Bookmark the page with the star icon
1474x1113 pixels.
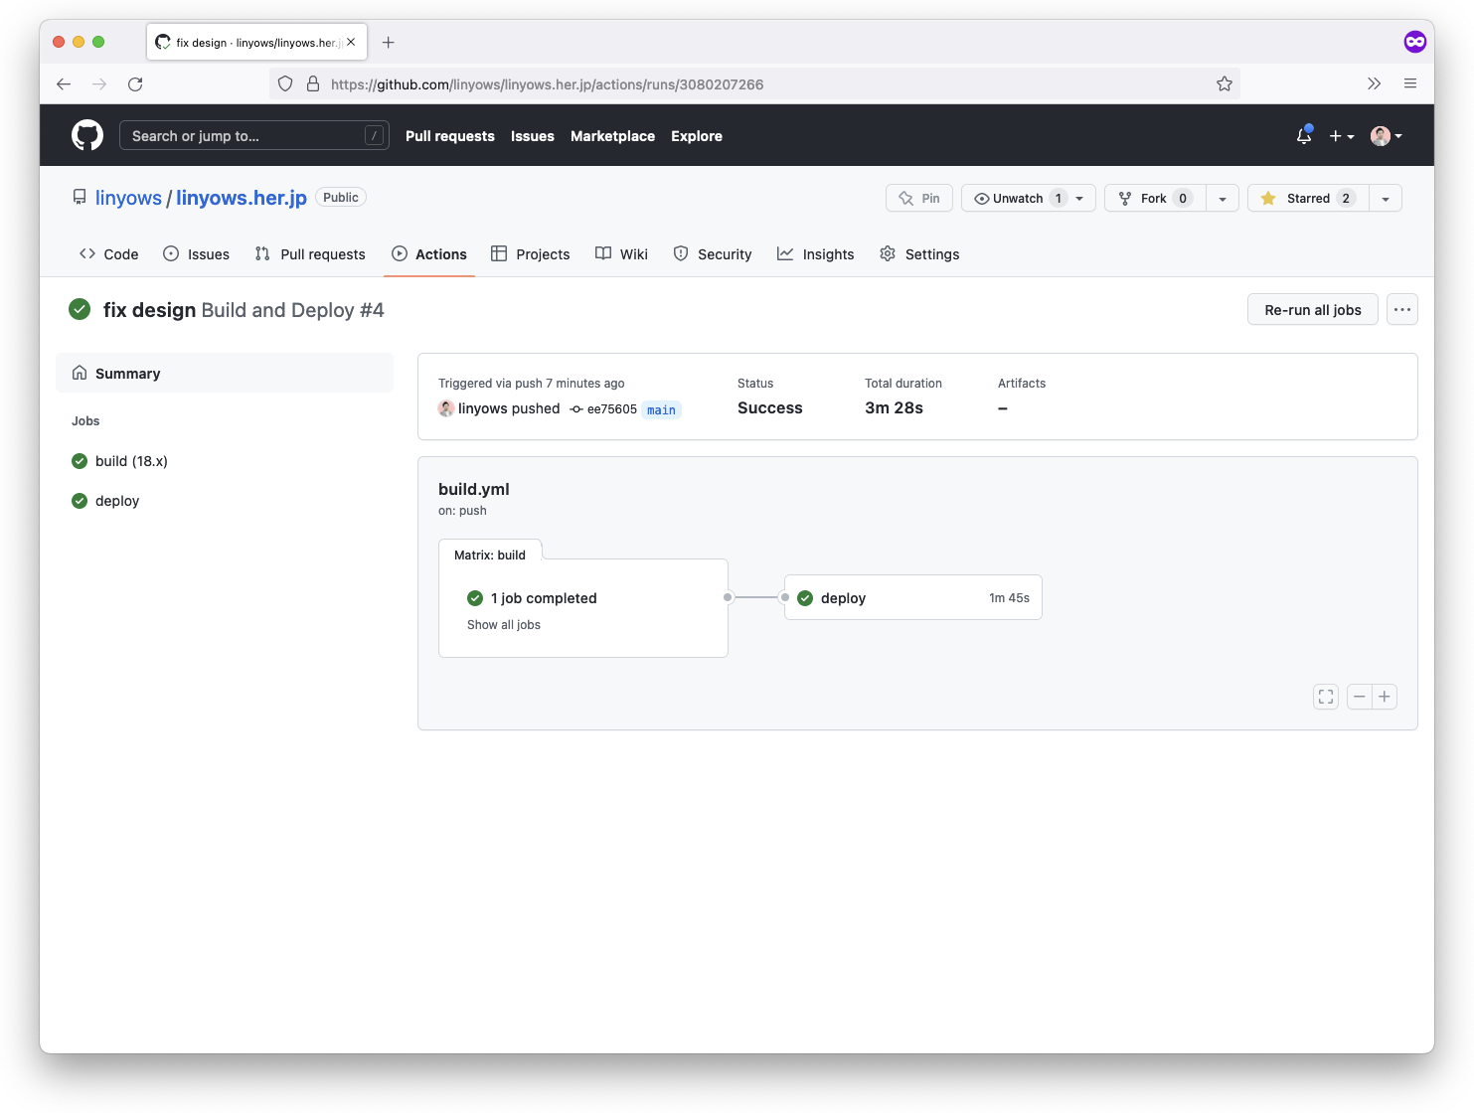click(1225, 83)
